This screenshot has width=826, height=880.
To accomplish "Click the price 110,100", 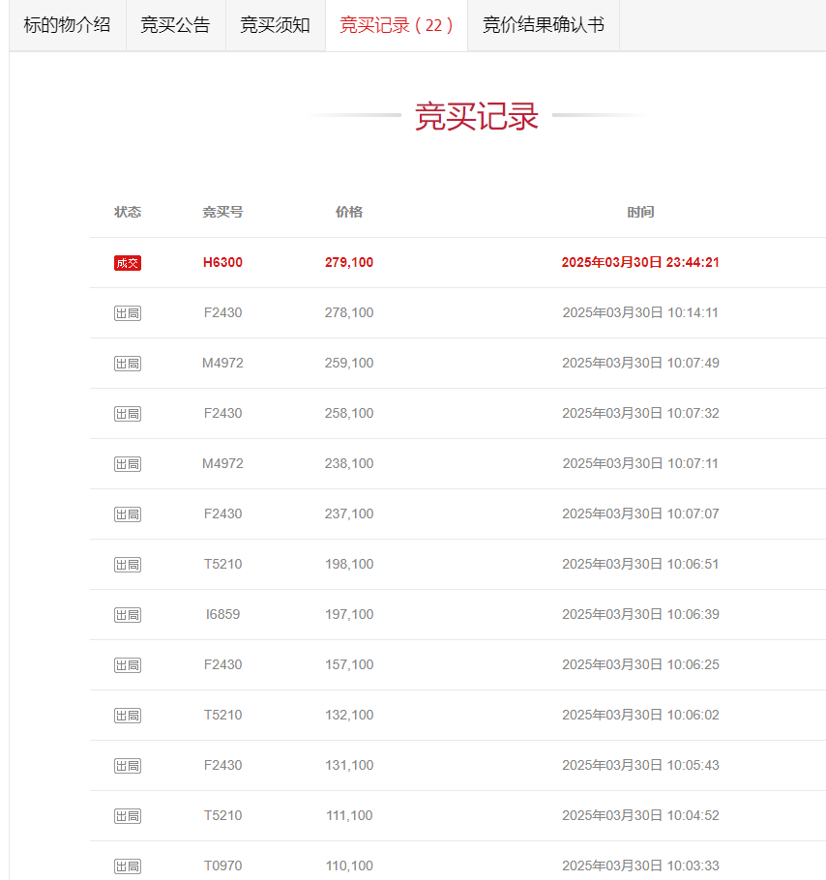I will (x=349, y=865).
